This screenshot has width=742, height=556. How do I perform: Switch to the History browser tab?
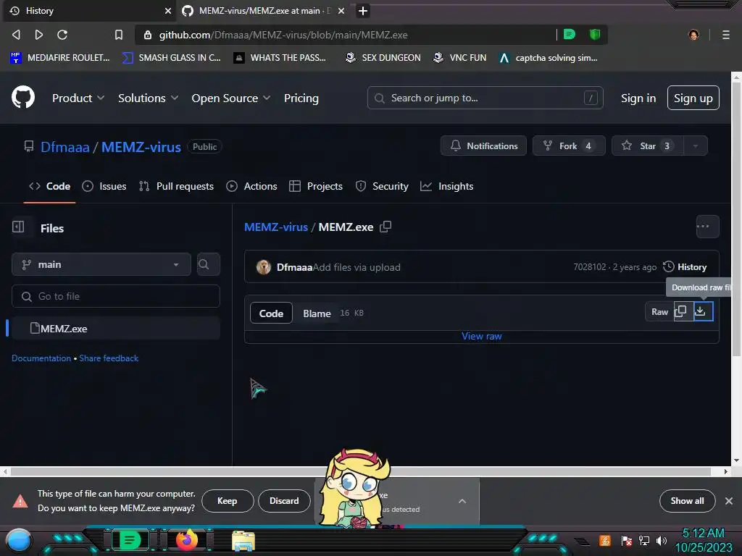coord(89,10)
